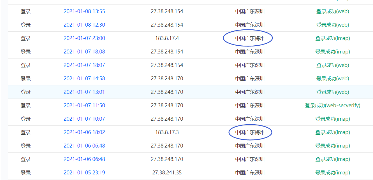Click 登录成功(web) status for the 2021-01-08 13:55 login
This screenshot has width=373, height=180.
(332, 11)
